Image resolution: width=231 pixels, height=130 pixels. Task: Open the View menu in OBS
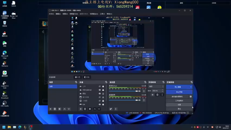(x=65, y=14)
